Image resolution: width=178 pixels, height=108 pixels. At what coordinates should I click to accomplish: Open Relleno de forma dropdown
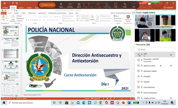(x=105, y=16)
